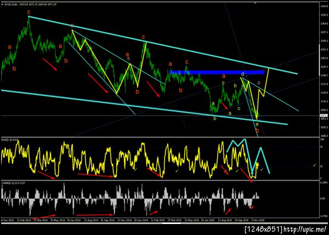
Task: Click the 27 Mar 2015 date label
Action: click(174, 220)
